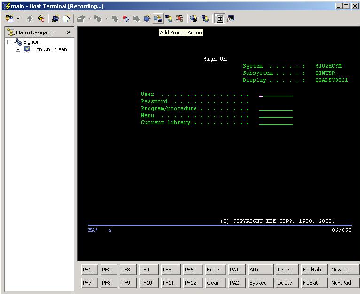The height and width of the screenshot is (294, 360).
Task: Collapse the SignOn tree node
Action: point(9,42)
